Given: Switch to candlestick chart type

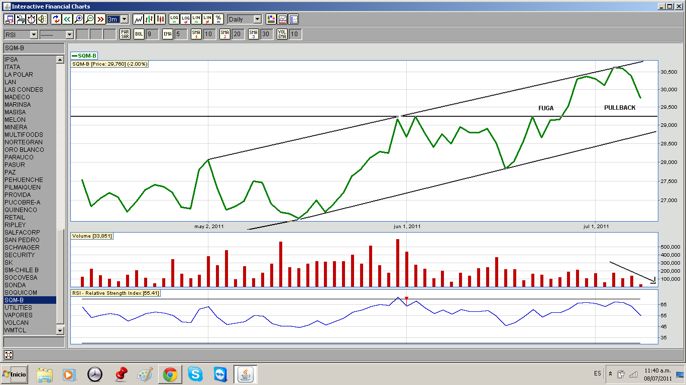Looking at the screenshot, I should 161,19.
